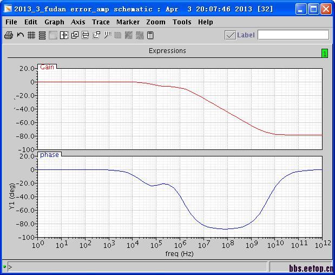Click the overlapping-squares copy icon
Screen dimensions: 335x275
click(75, 35)
